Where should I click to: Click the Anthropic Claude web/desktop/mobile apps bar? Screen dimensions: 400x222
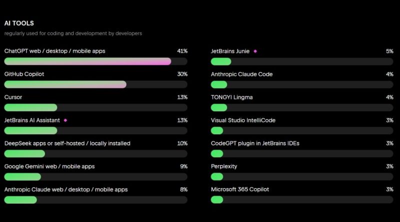95,200
